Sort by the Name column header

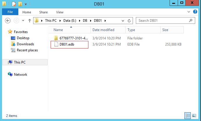pyautogui.click(x=70, y=30)
